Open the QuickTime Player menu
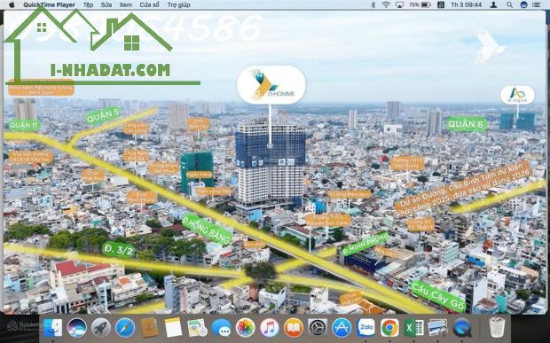This screenshot has height=343, width=550. point(49,4)
